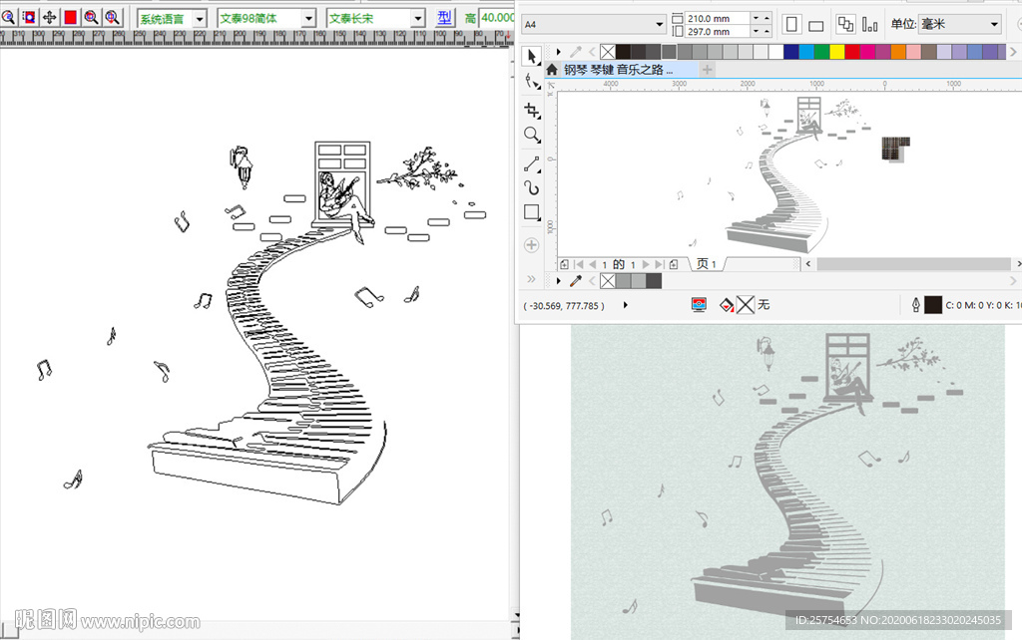The image size is (1022, 640).
Task: Click the document palette eyedropper icon
Action: pos(576,280)
